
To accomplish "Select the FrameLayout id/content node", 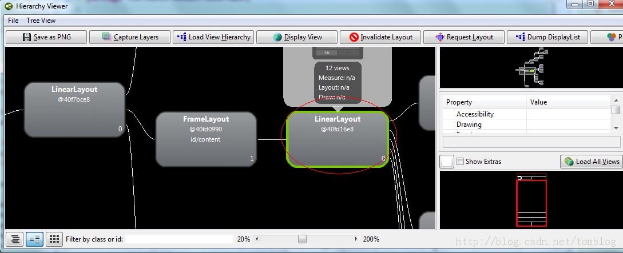I will click(206, 139).
